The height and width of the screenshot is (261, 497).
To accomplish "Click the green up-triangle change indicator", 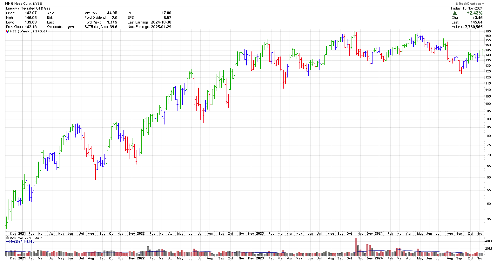I will tap(455, 13).
